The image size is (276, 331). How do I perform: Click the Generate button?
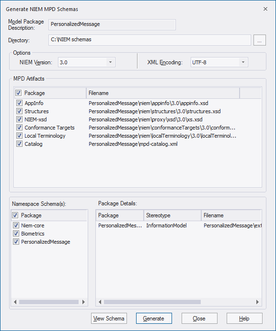click(154, 319)
